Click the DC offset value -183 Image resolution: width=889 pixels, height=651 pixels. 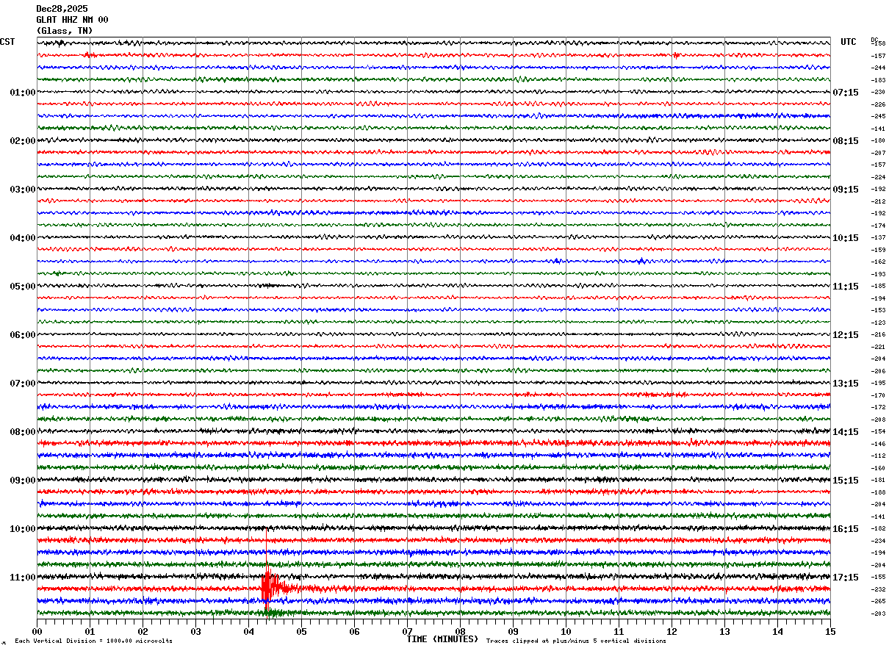(878, 80)
